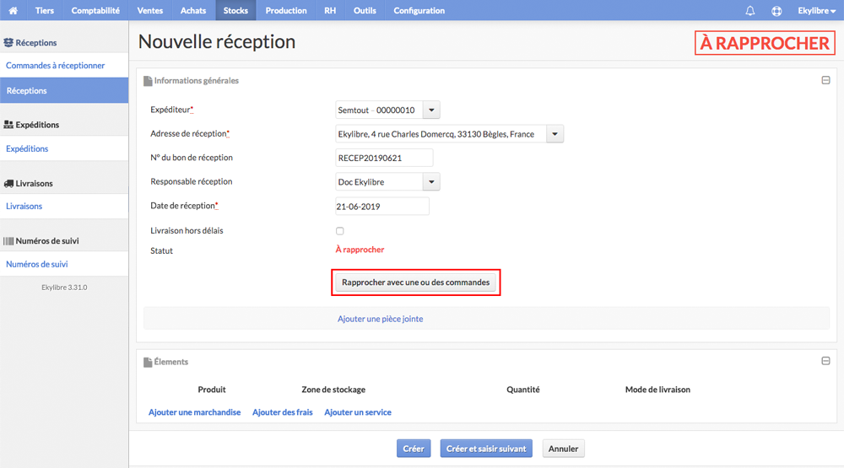Click Ajouter des frais
This screenshot has height=468, width=844.
pos(283,412)
